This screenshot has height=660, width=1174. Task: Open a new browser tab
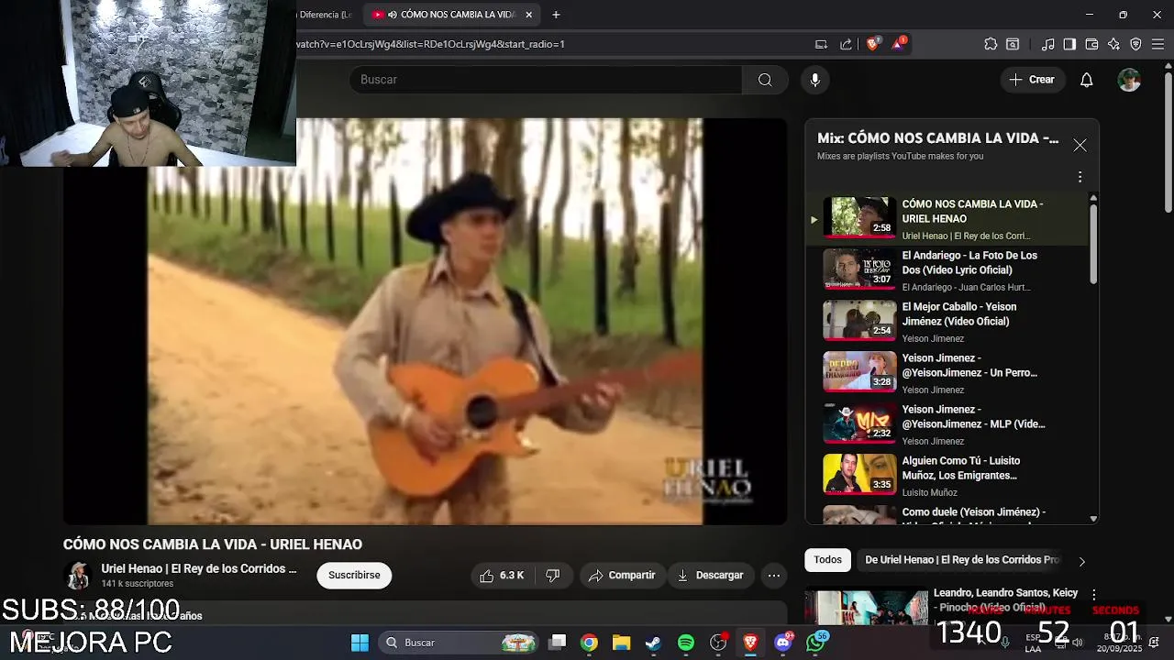pyautogui.click(x=556, y=15)
